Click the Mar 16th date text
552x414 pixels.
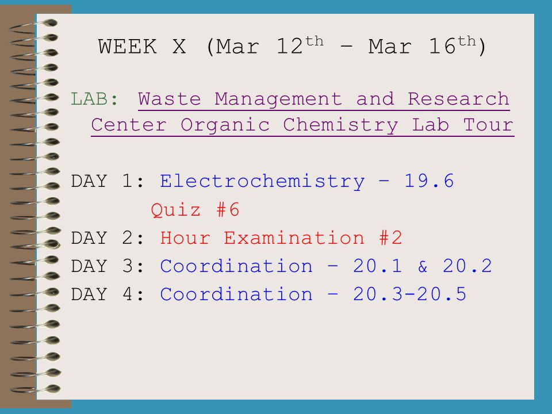point(422,46)
